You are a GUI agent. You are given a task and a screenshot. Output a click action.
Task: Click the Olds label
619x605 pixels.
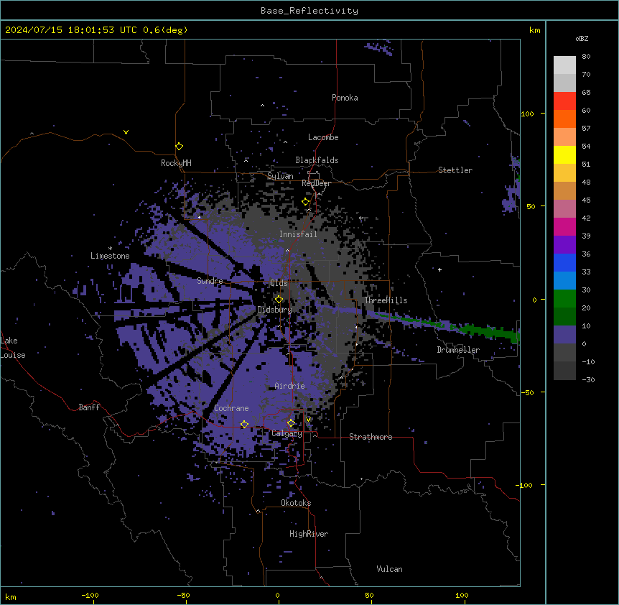[279, 283]
